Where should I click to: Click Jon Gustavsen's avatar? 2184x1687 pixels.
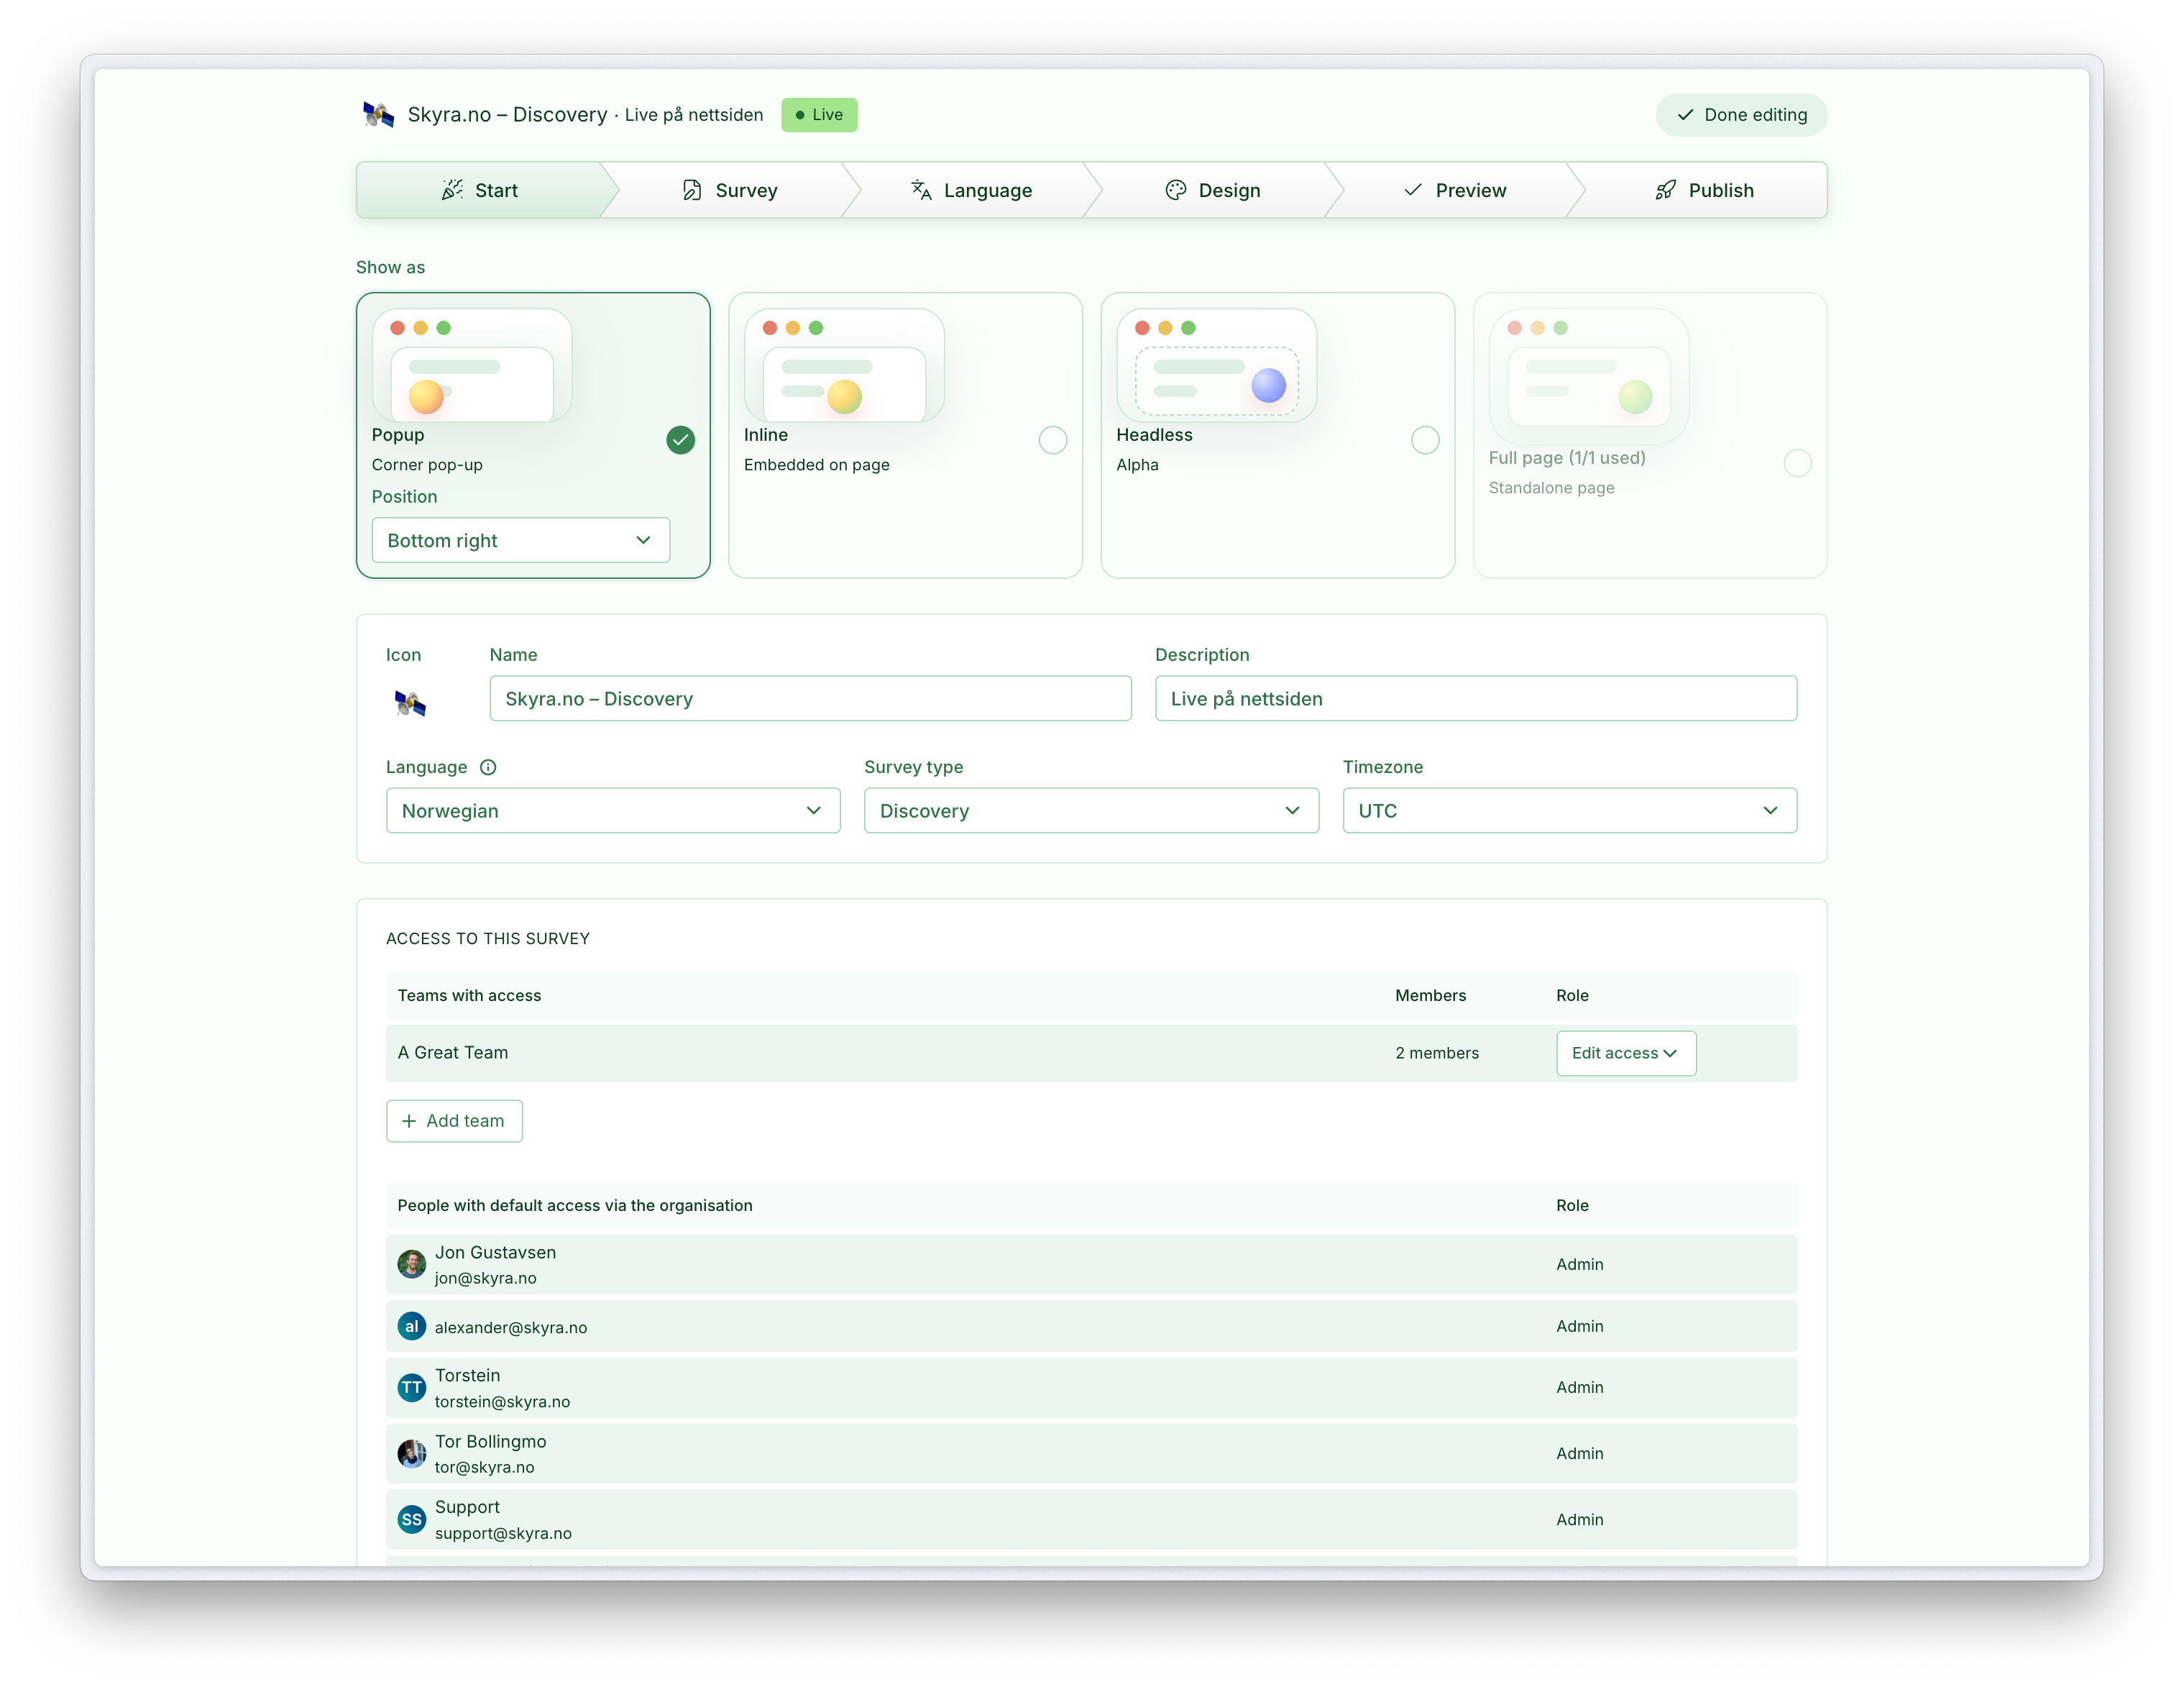pyautogui.click(x=412, y=1264)
